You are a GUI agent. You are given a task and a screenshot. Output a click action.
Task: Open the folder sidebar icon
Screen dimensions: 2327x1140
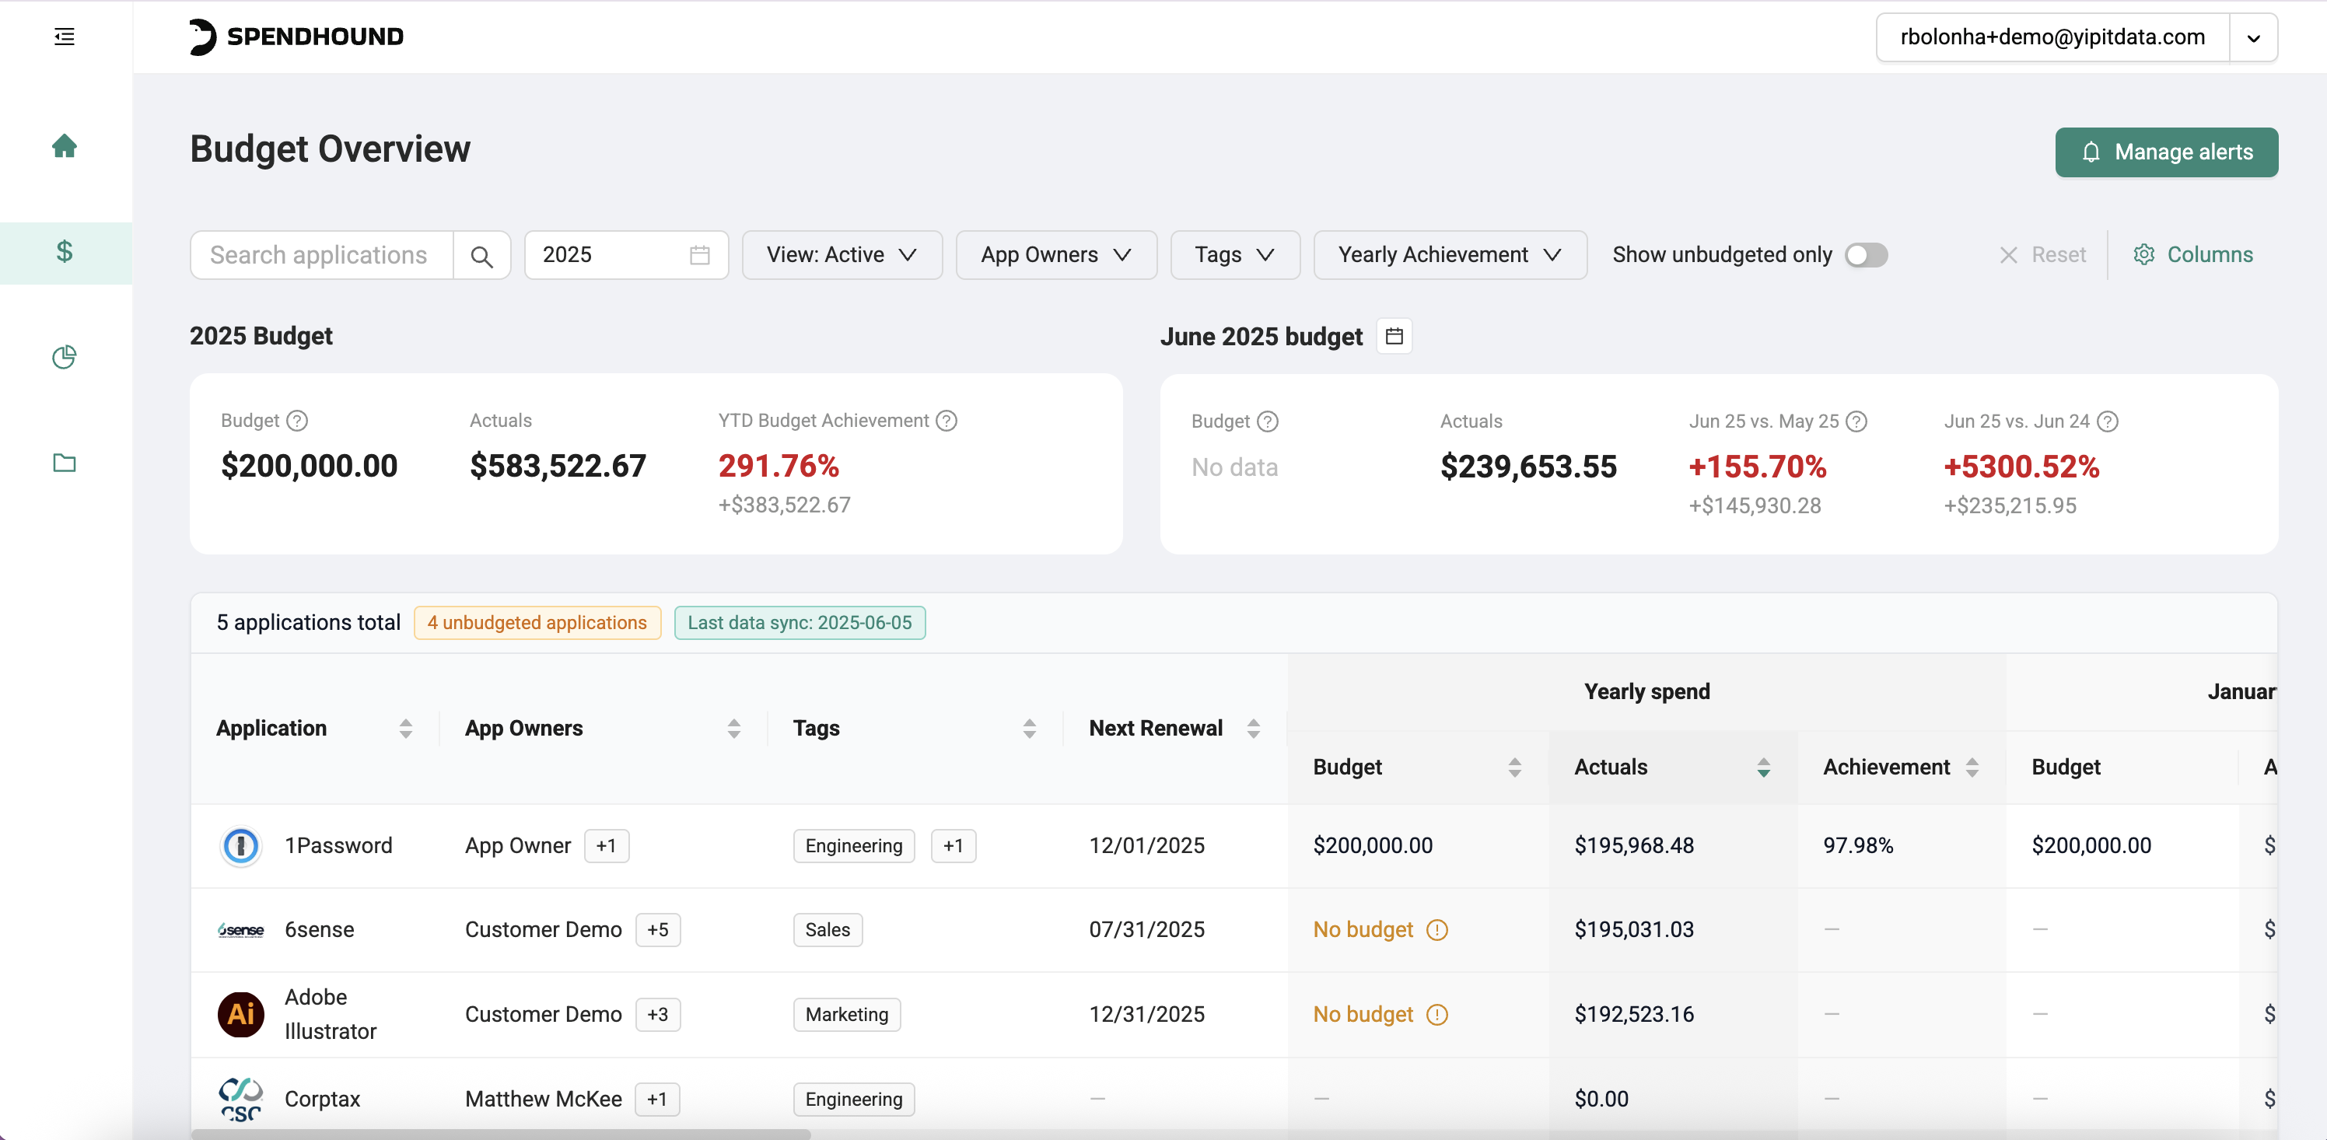64,463
